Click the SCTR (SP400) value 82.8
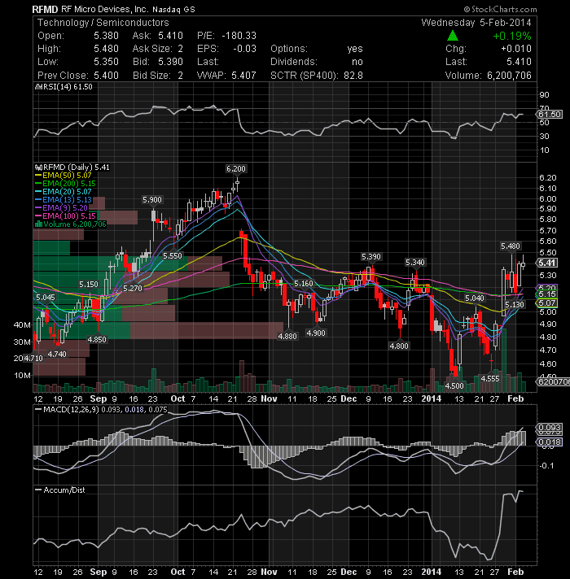The width and height of the screenshot is (570, 579). click(353, 76)
